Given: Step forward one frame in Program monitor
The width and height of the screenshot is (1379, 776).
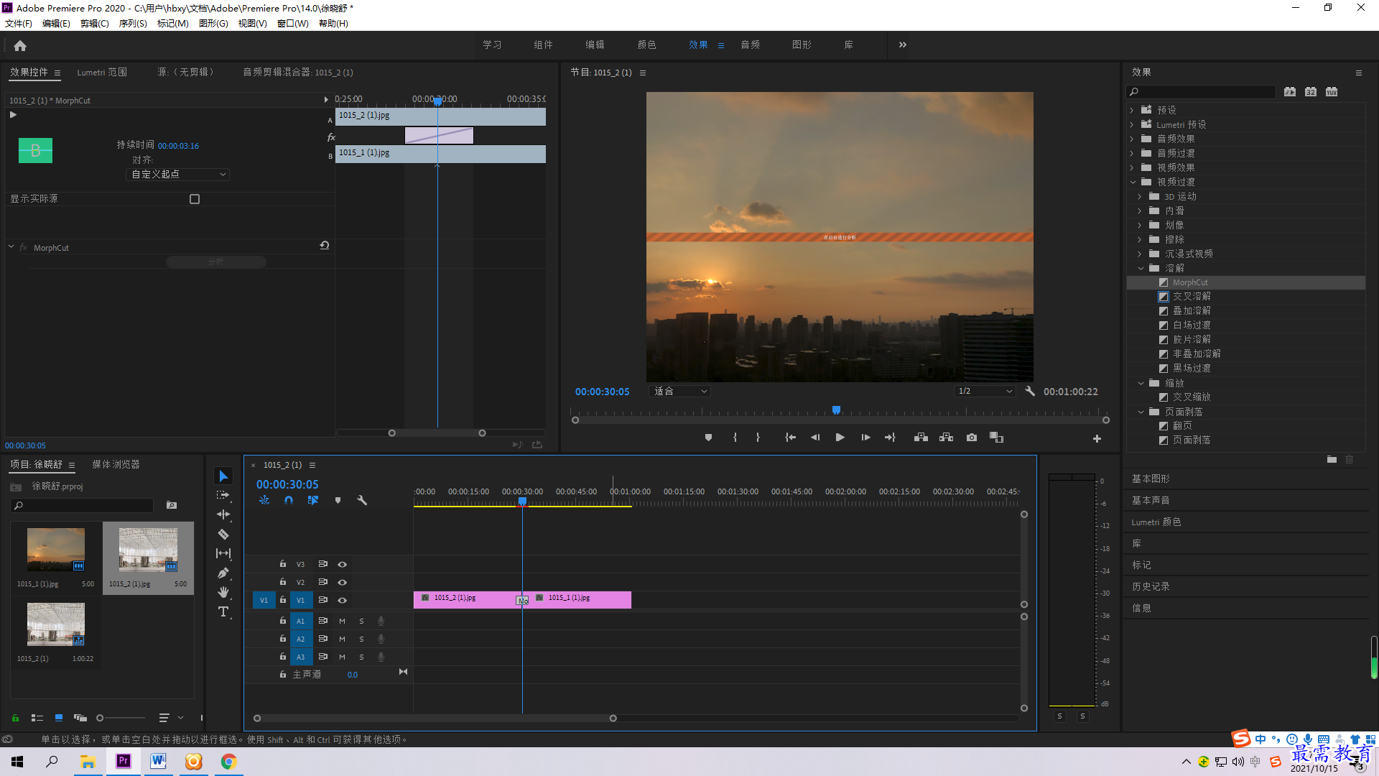Looking at the screenshot, I should click(865, 438).
